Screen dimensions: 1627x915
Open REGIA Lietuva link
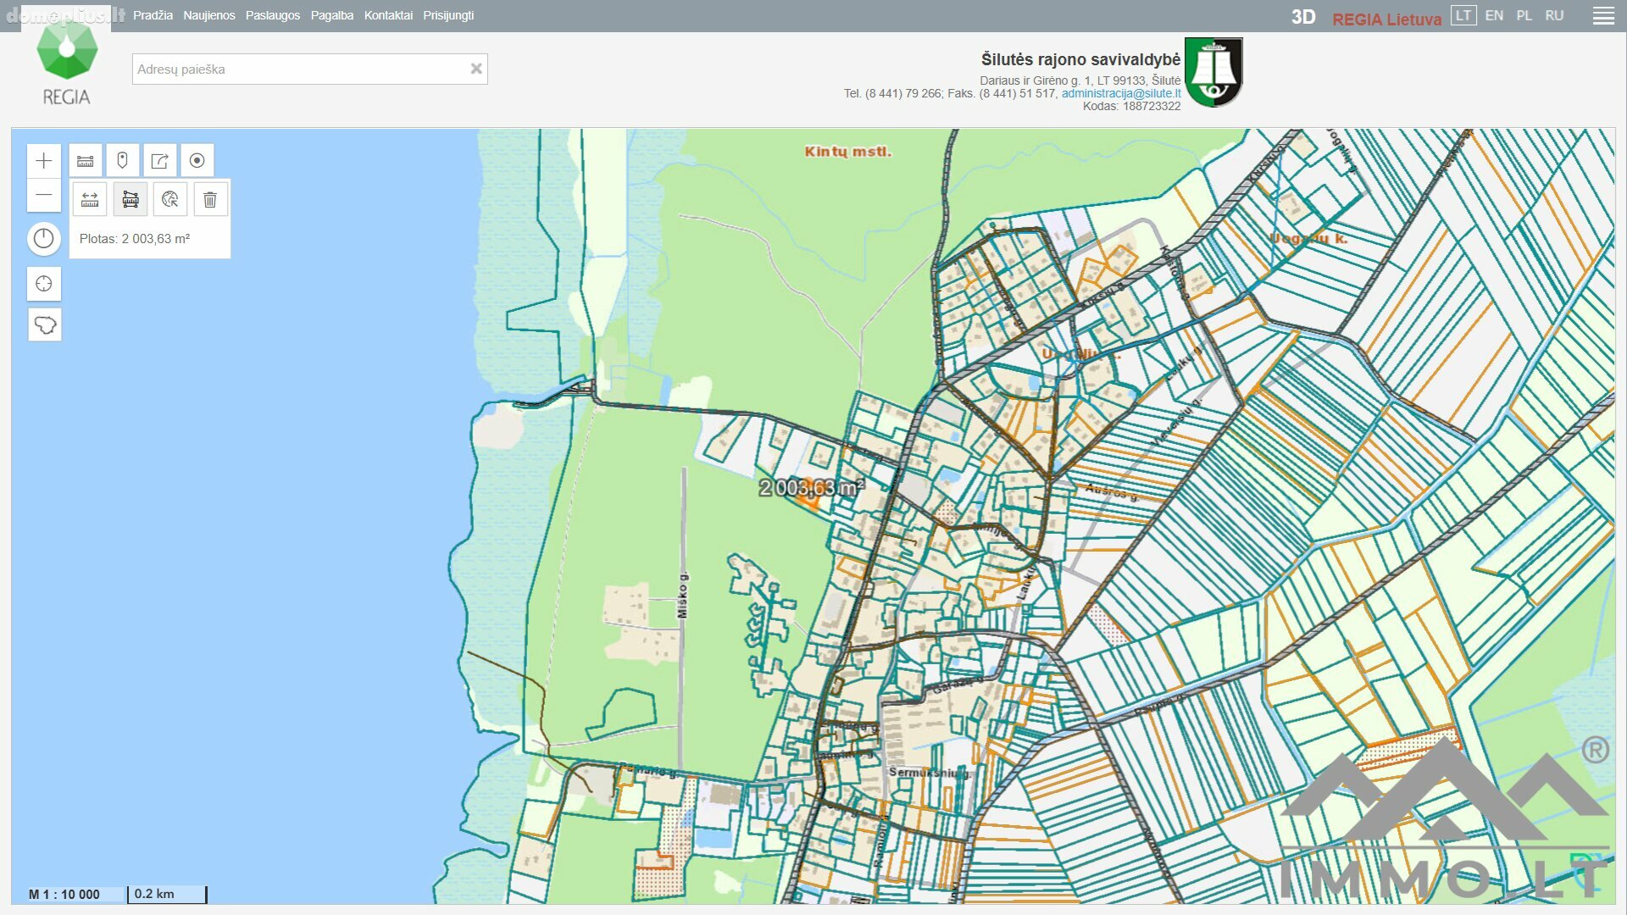[1386, 19]
